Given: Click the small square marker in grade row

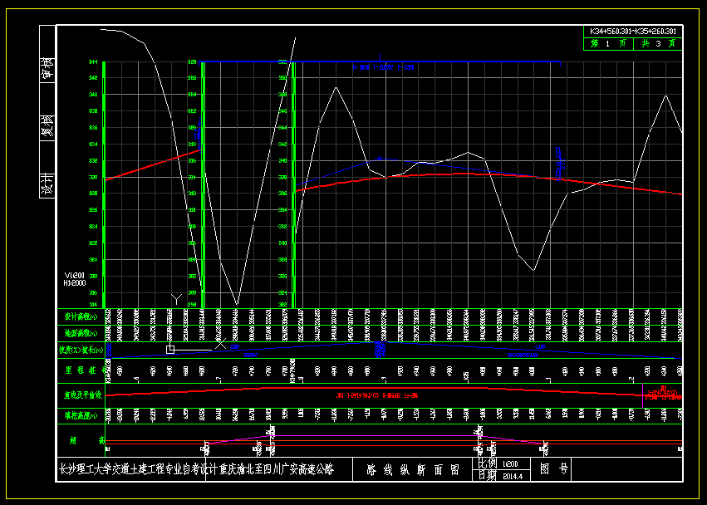Looking at the screenshot, I should [170, 349].
